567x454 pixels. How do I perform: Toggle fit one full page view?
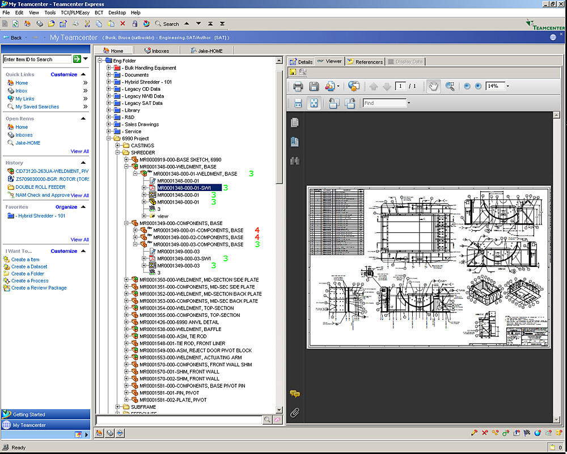pyautogui.click(x=314, y=103)
